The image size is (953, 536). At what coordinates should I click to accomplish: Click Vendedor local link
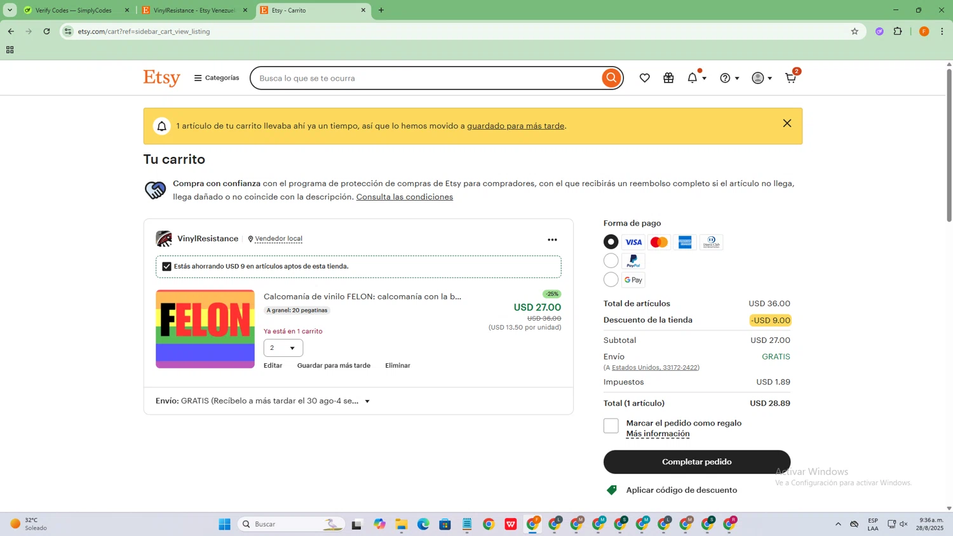pos(278,239)
